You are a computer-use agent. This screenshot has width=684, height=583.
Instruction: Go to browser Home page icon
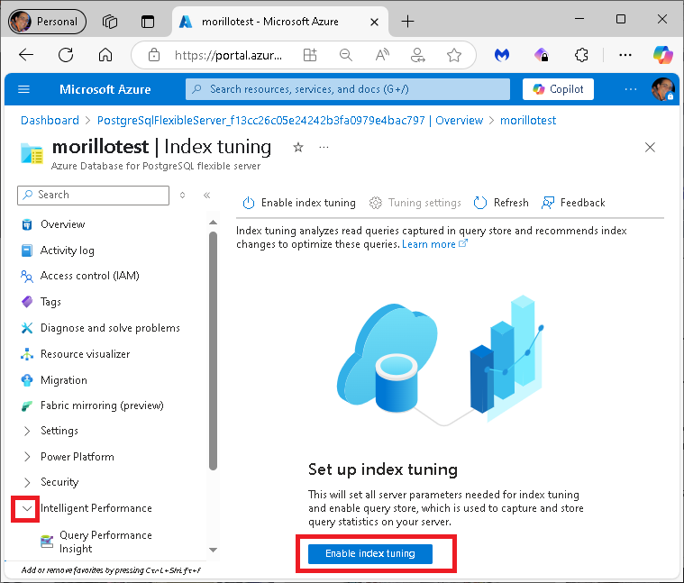[x=105, y=55]
